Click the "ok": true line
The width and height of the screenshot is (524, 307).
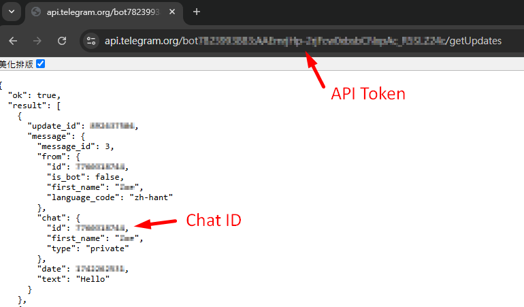[34, 95]
